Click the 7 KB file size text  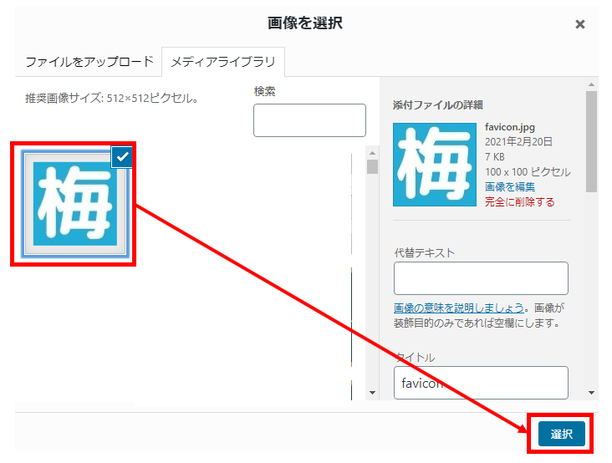[494, 157]
